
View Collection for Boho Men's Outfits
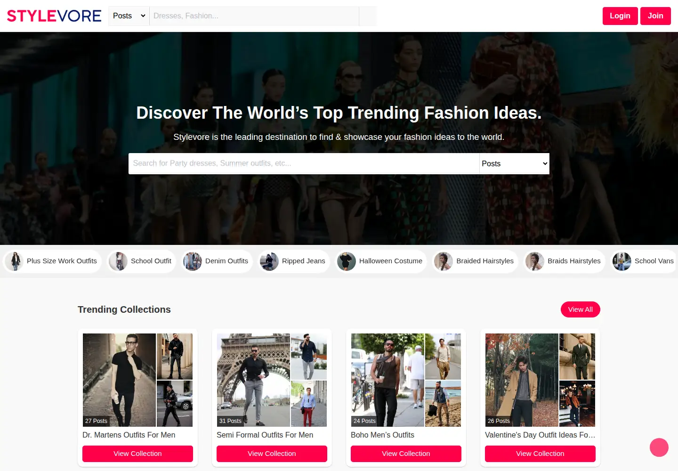click(406, 454)
